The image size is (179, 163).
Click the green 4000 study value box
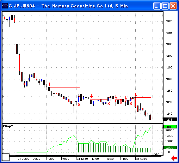click(170, 147)
